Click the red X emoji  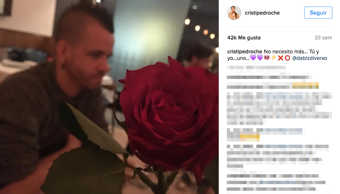point(280,58)
